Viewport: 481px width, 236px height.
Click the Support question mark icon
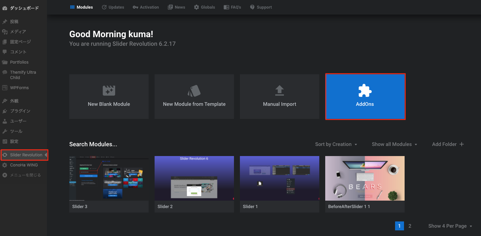tap(252, 7)
